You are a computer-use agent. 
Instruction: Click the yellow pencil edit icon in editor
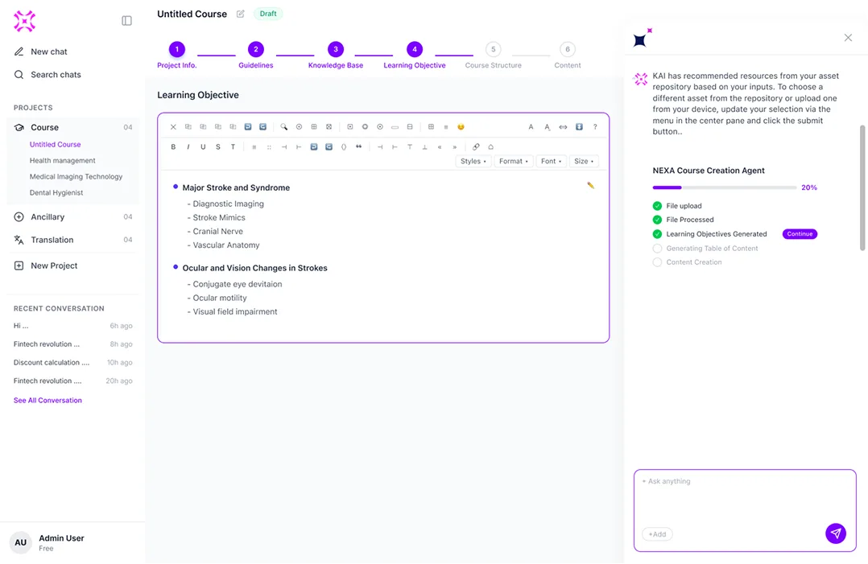[591, 186]
